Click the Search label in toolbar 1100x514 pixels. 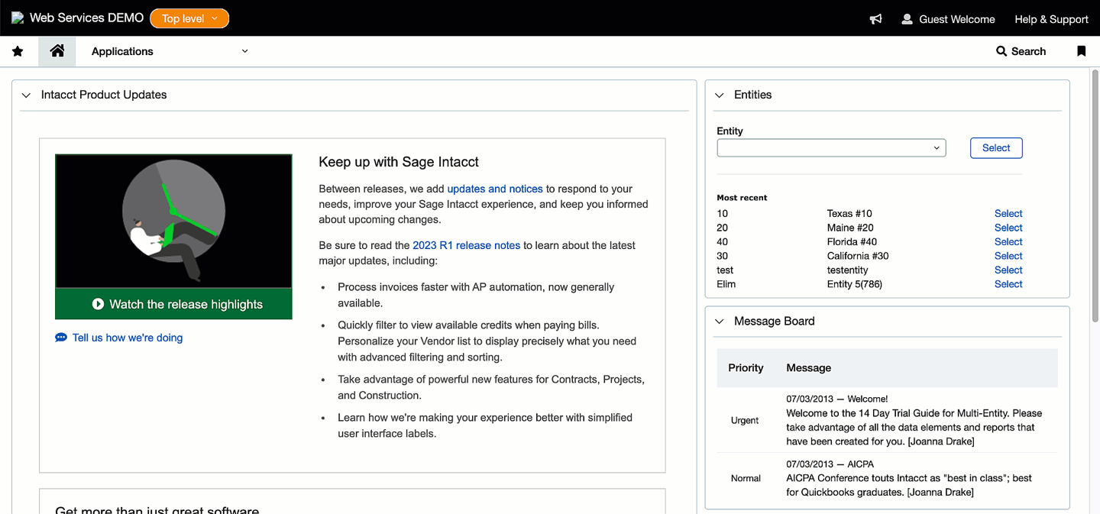pos(1028,51)
